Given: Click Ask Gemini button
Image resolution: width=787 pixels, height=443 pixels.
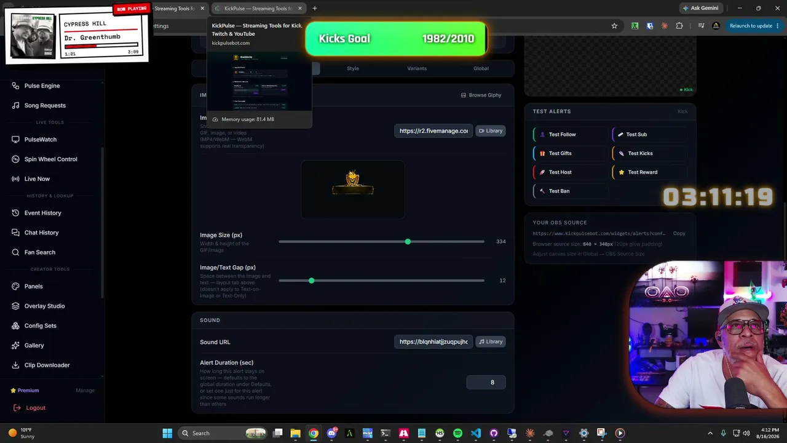Looking at the screenshot, I should (700, 9).
